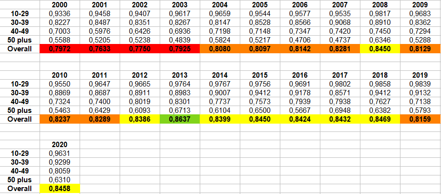Select the 40-49 value 0,7138 for 2019
The height and width of the screenshot is (194, 441).
(x=420, y=101)
